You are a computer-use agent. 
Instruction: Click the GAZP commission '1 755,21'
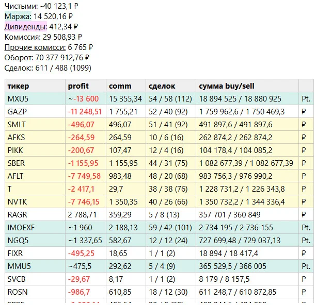tap(123, 112)
